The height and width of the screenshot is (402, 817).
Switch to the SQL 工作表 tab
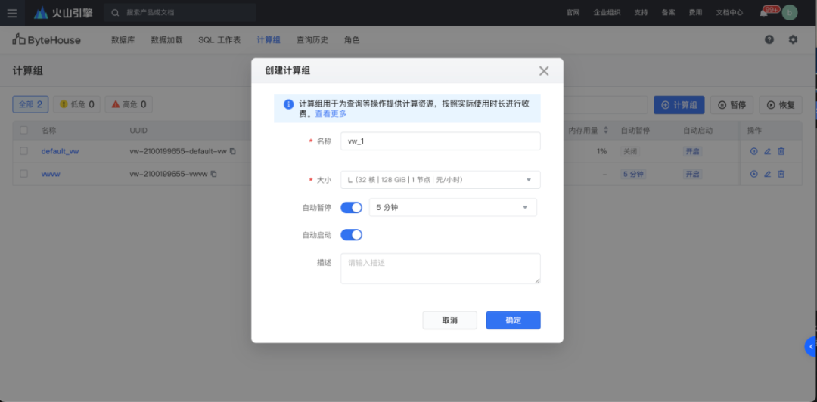pos(219,40)
